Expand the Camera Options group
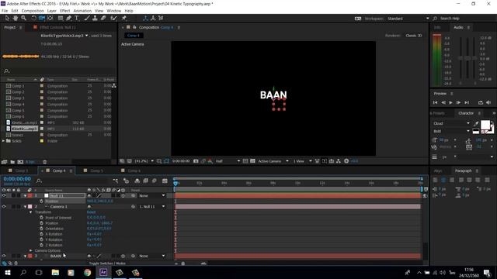This screenshot has width=497, height=279. pyautogui.click(x=31, y=250)
